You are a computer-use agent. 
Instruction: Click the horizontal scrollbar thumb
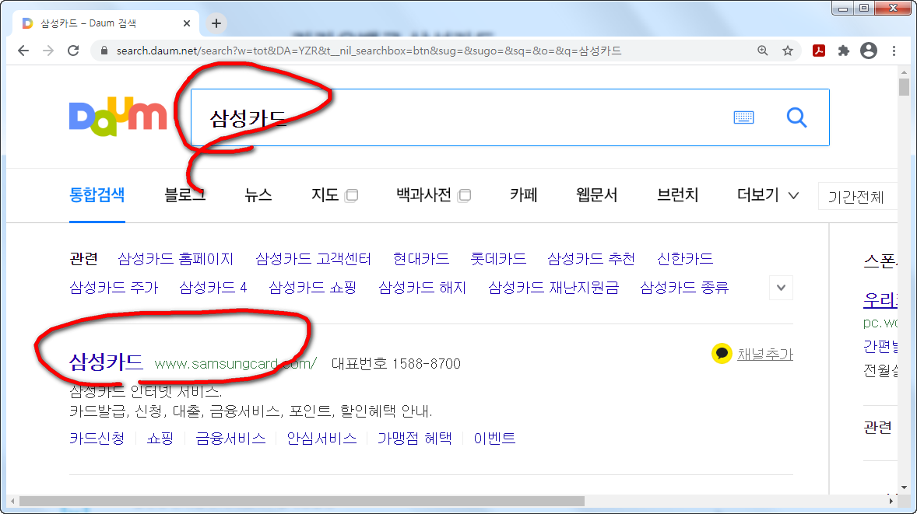pyautogui.click(x=302, y=501)
